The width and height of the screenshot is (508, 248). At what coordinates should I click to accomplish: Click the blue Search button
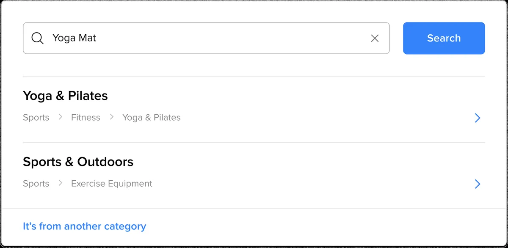point(444,38)
